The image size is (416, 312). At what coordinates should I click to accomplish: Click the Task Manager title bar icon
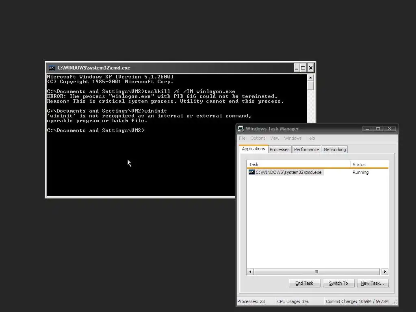(240, 129)
